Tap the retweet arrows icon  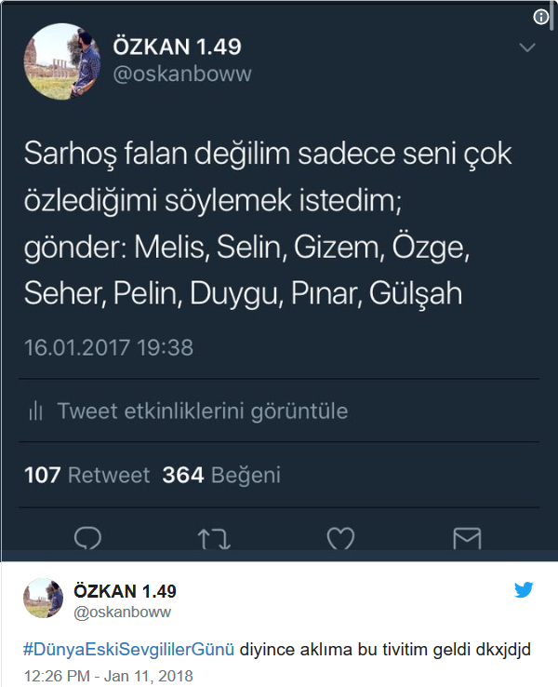[x=214, y=539]
